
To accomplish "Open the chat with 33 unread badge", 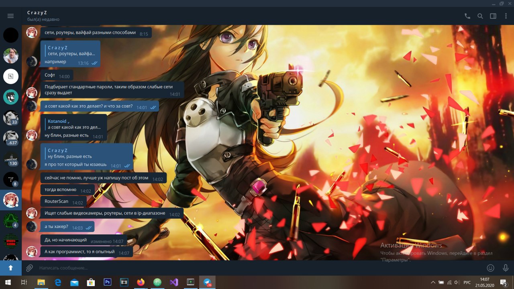I will 11,118.
